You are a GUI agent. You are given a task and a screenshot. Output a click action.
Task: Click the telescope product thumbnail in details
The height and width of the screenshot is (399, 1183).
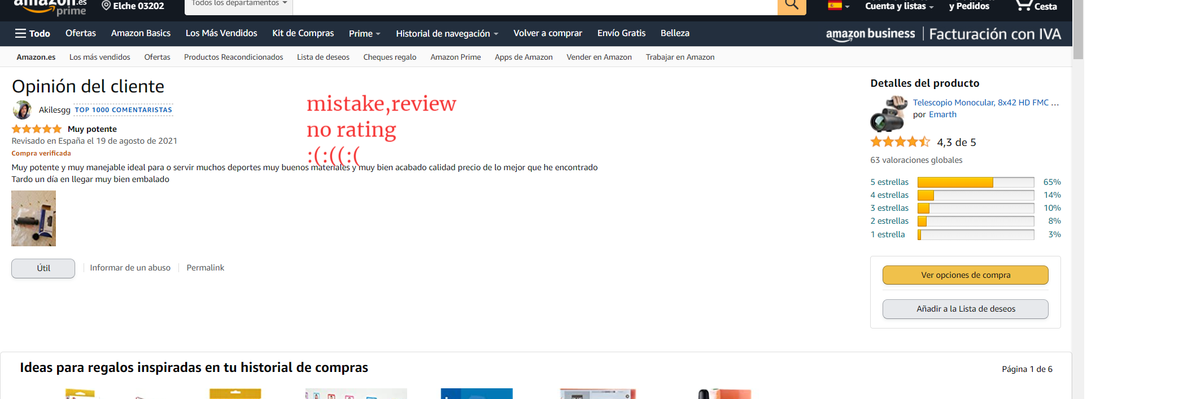point(888,114)
